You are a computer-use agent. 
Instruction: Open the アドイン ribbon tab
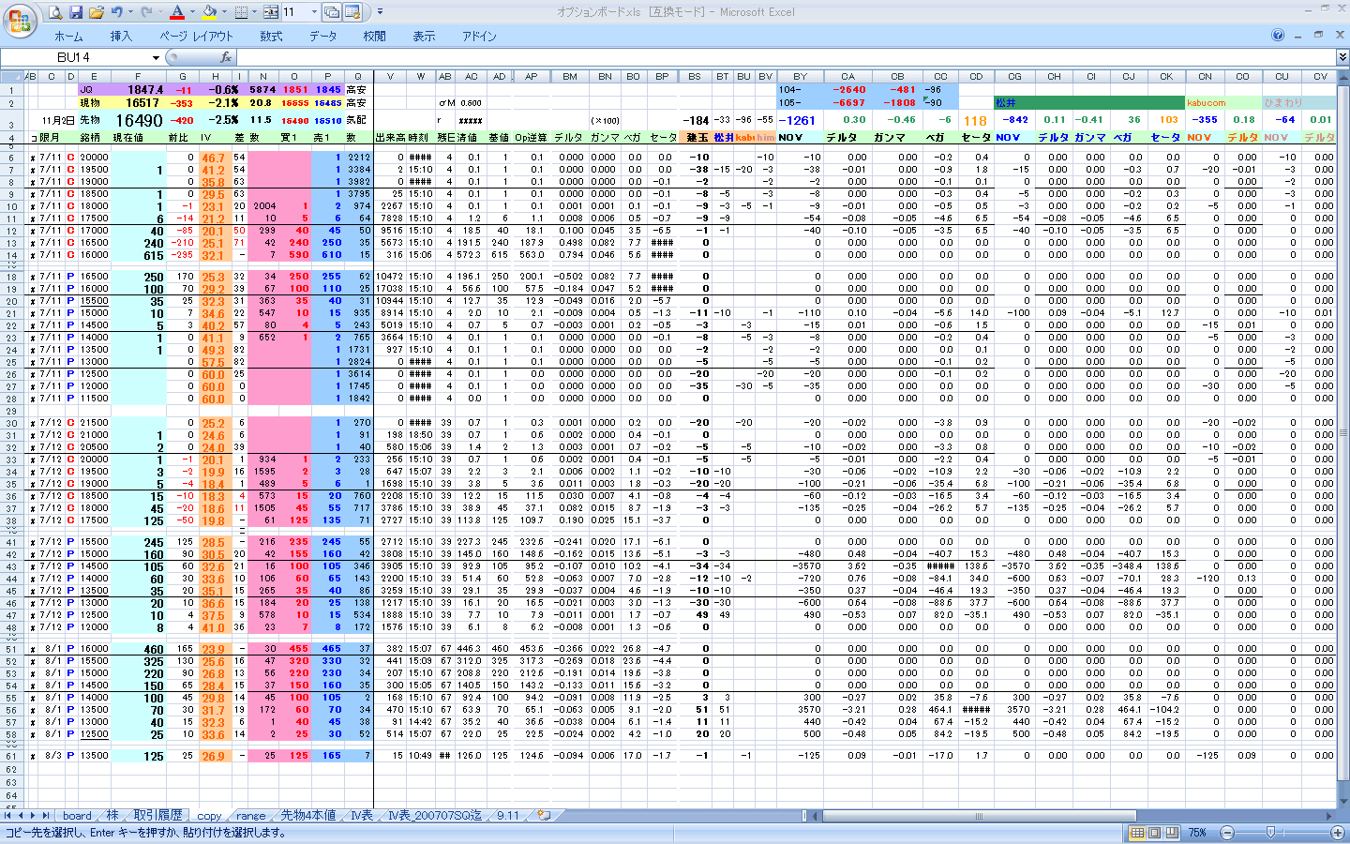click(x=479, y=36)
